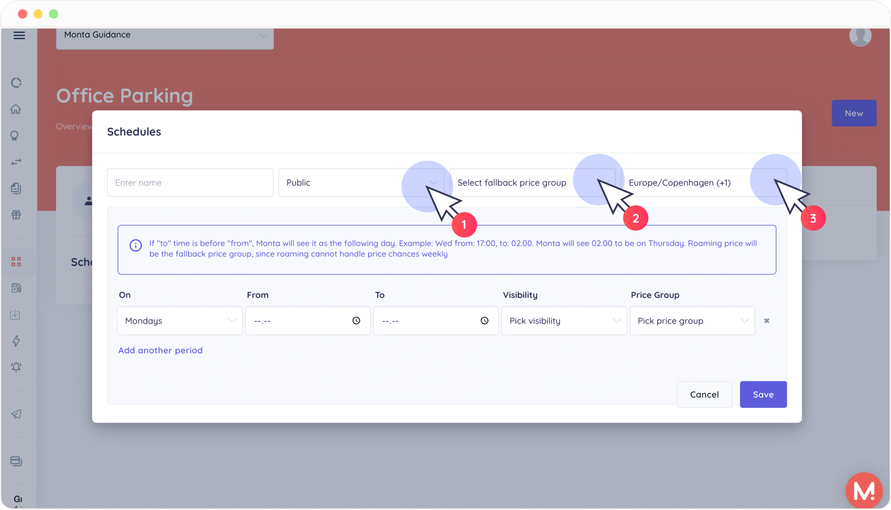
Task: Open the From field clock picker icon
Action: tap(356, 321)
